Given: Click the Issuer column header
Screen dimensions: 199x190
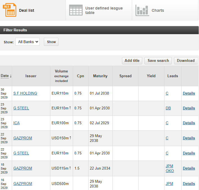Looking at the screenshot, I should [x=31, y=76].
